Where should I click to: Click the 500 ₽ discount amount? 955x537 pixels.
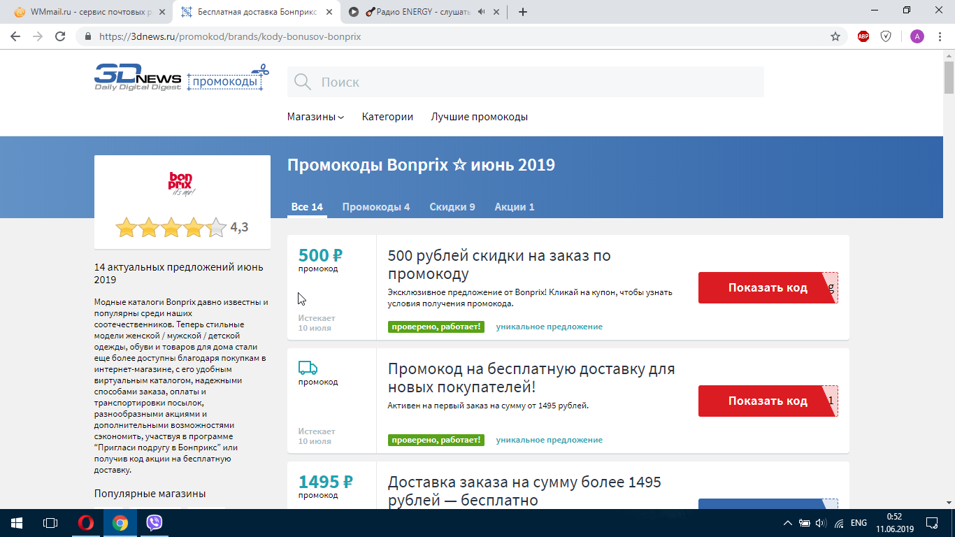click(320, 255)
